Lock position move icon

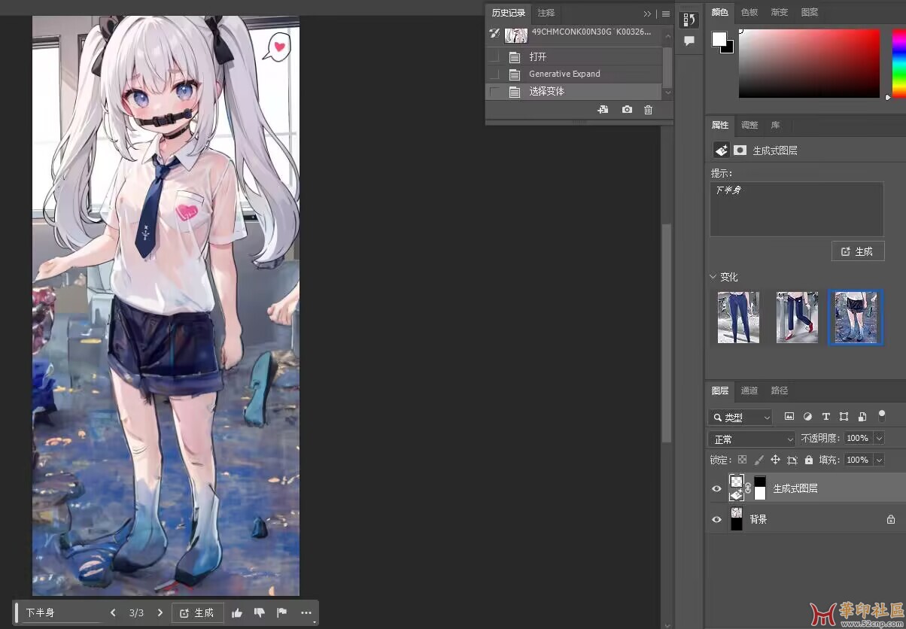tap(775, 460)
